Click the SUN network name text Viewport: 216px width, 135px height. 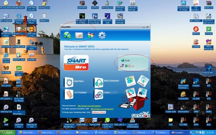[127, 60]
